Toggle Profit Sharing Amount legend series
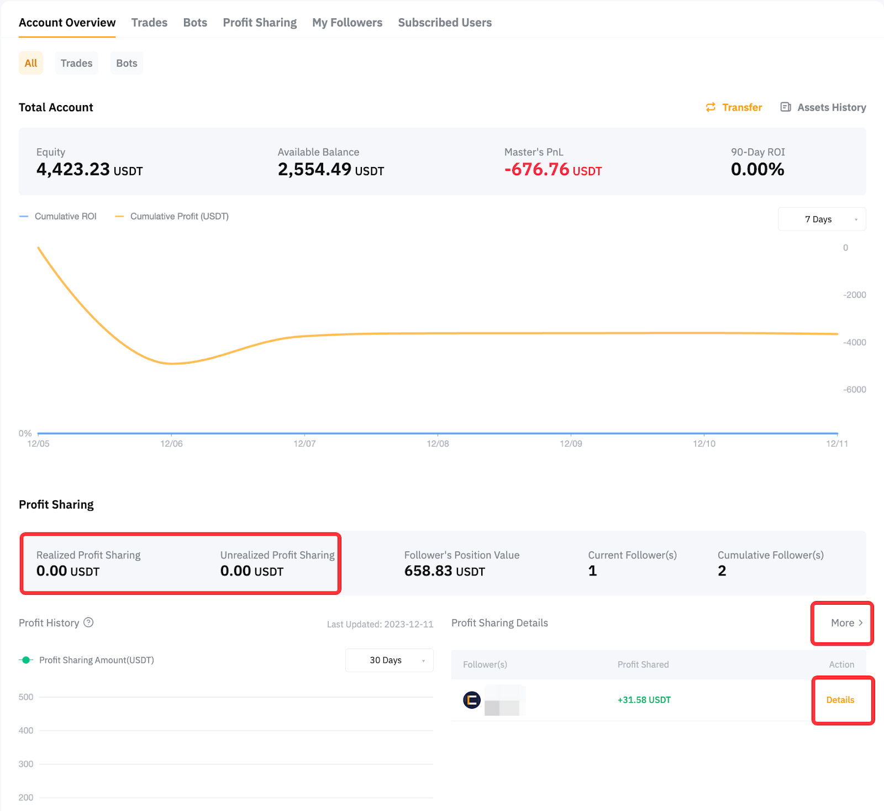884x811 pixels. (87, 660)
